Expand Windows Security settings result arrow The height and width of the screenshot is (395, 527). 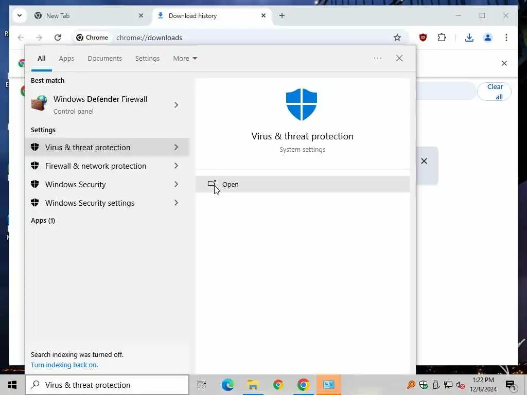[x=176, y=203]
